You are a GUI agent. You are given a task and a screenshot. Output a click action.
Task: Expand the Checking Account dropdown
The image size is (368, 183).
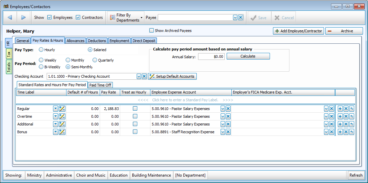click(x=139, y=76)
